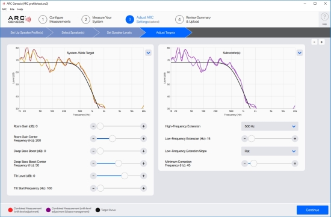Decrease Room Gain Center Frequency with minus

(93, 138)
